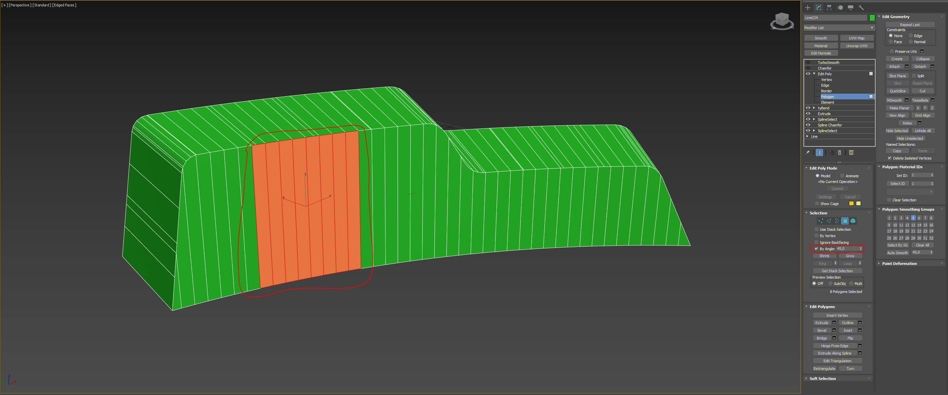This screenshot has width=948, height=395.
Task: Select Border sub-object in modifier stack
Action: tap(826, 91)
